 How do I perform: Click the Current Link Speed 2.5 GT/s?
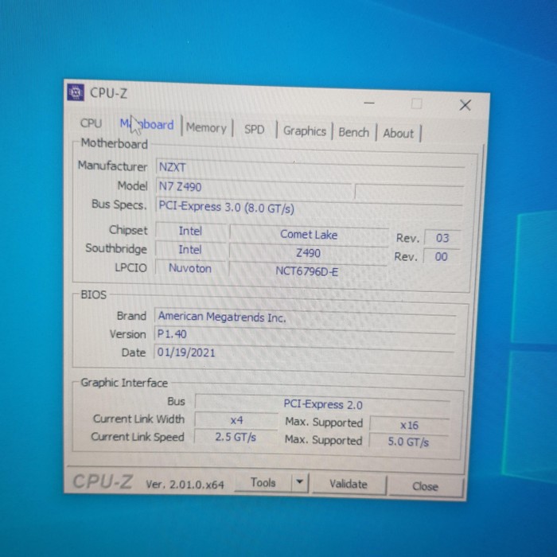tap(236, 437)
